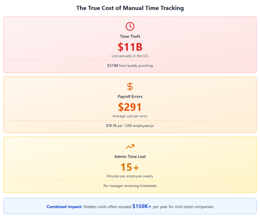Click the $11B red figure
This screenshot has width=260, height=216.
pos(130,47)
